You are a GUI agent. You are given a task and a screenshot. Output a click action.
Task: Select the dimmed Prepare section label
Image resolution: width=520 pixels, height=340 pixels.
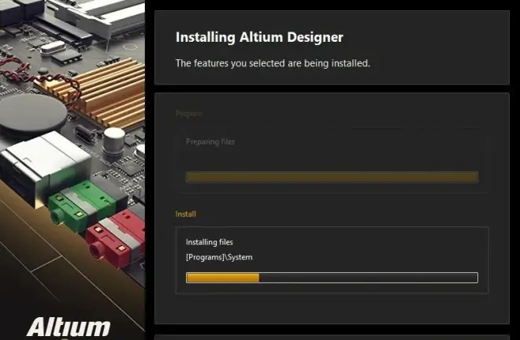(188, 114)
